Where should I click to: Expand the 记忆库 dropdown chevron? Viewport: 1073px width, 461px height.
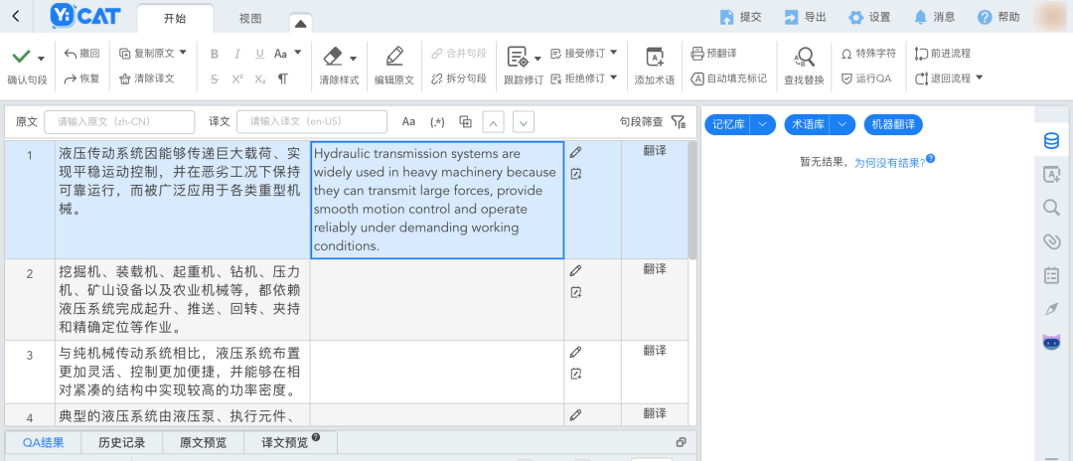[763, 124]
